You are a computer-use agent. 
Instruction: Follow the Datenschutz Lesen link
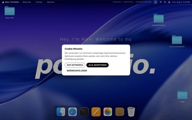(x=77, y=70)
